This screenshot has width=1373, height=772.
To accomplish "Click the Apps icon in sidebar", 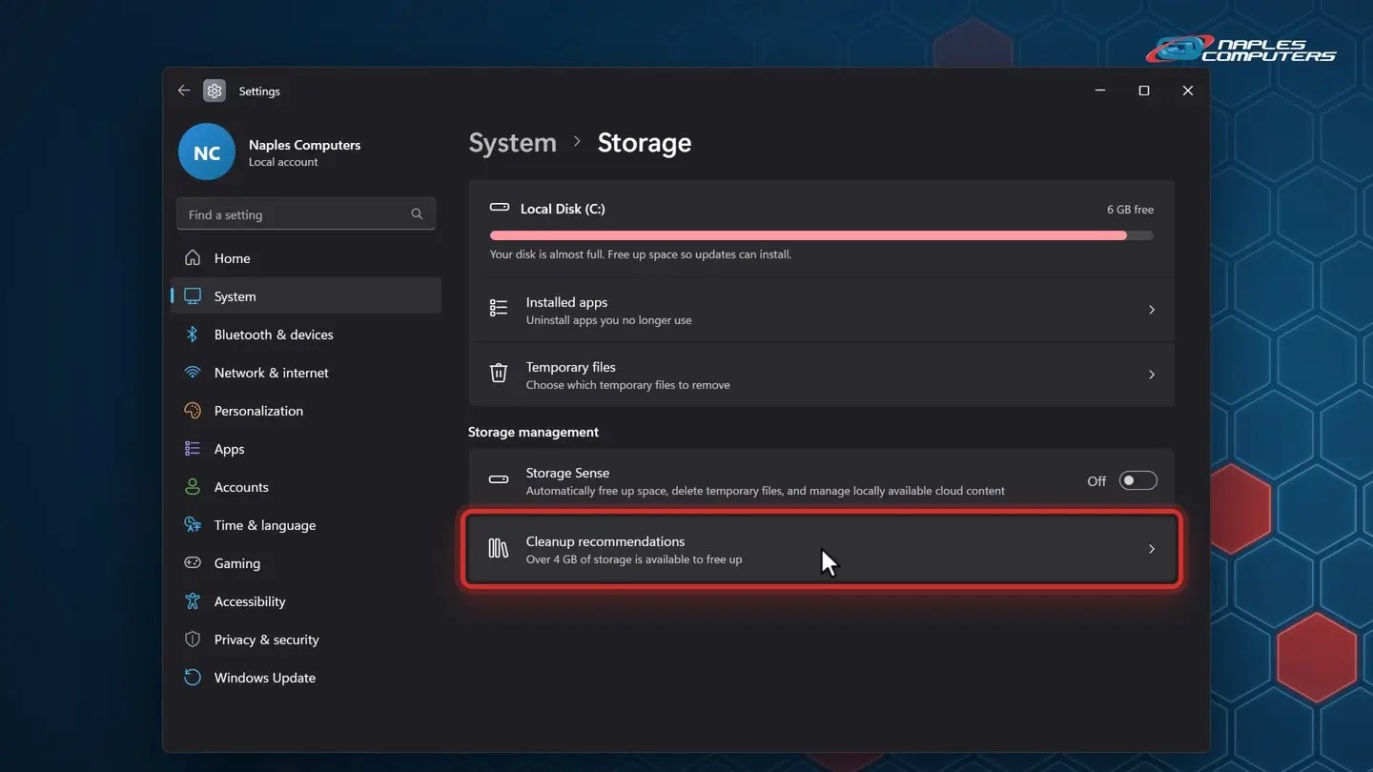I will pos(193,449).
